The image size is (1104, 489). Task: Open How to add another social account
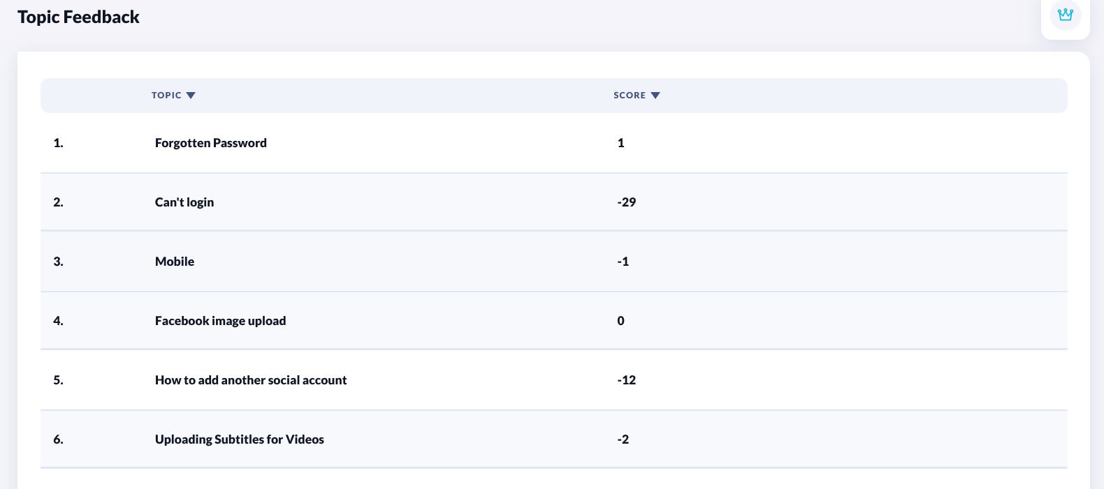[x=251, y=380]
